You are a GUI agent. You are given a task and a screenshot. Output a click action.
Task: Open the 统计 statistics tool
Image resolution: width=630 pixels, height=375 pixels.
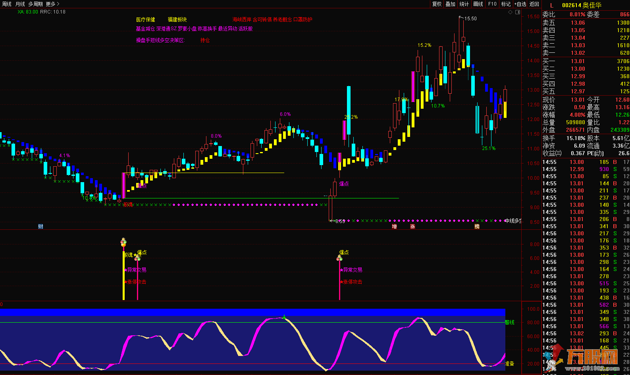(464, 4)
